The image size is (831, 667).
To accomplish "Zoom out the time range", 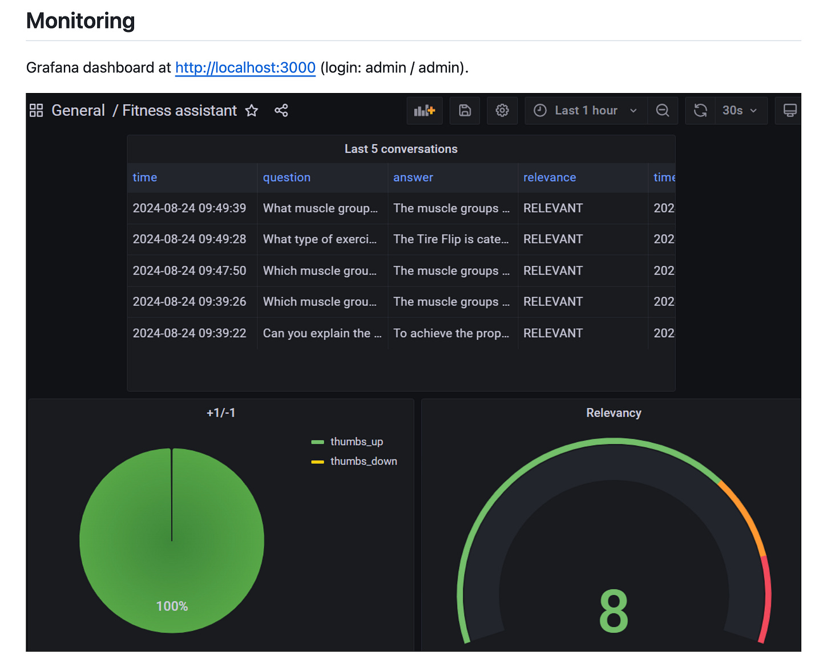I will 663,110.
